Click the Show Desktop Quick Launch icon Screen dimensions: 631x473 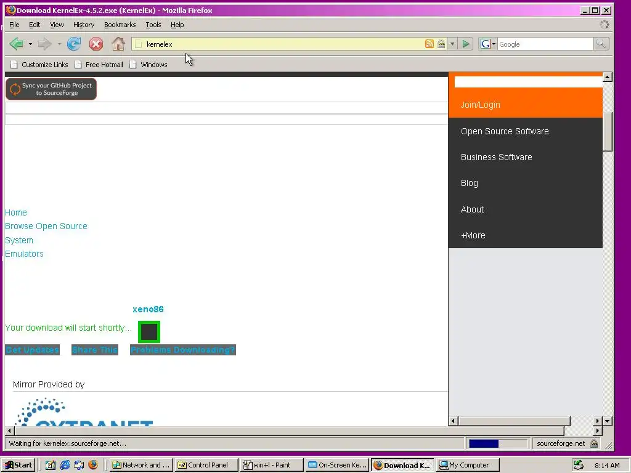[50, 465]
